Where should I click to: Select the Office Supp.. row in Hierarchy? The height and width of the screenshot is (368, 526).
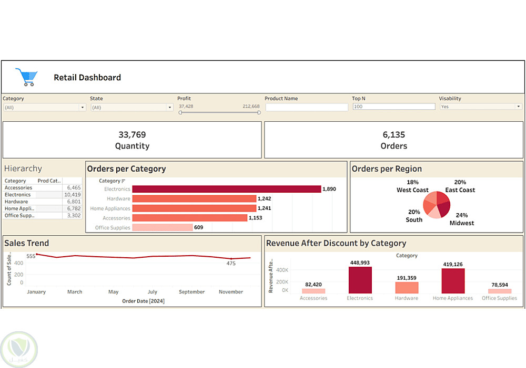pos(43,216)
